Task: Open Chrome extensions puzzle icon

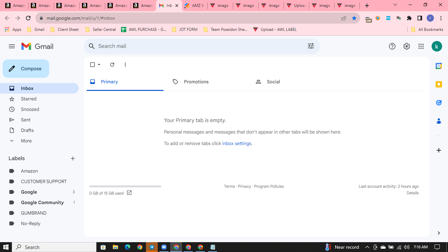Action: pos(409,18)
